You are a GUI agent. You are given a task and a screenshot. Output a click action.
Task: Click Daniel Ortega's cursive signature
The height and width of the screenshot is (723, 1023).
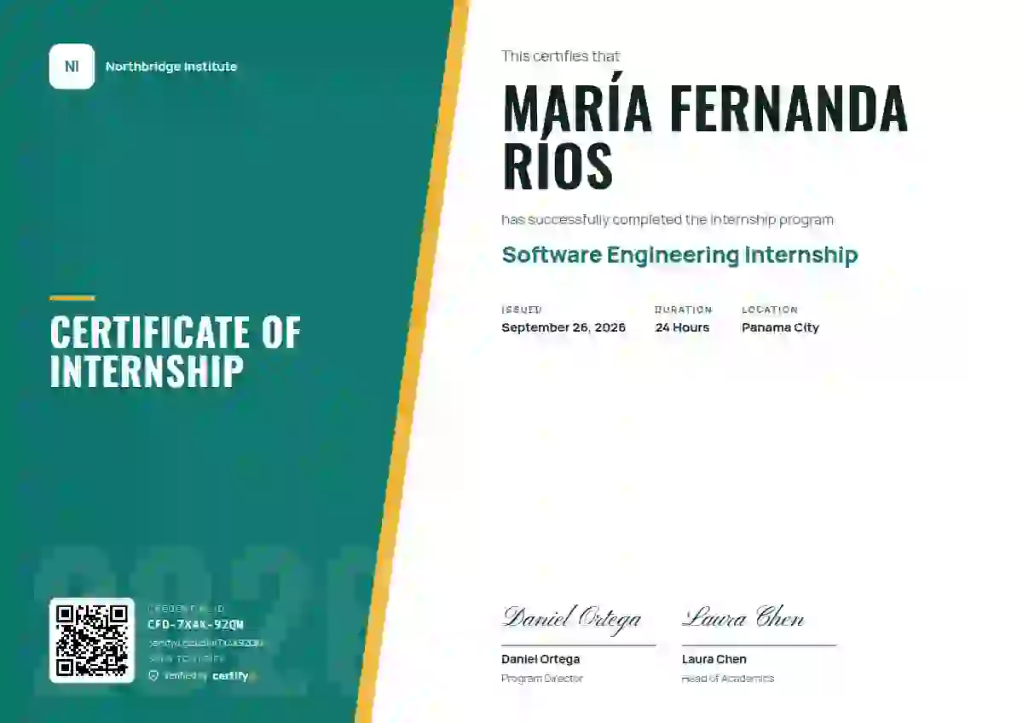pos(572,619)
